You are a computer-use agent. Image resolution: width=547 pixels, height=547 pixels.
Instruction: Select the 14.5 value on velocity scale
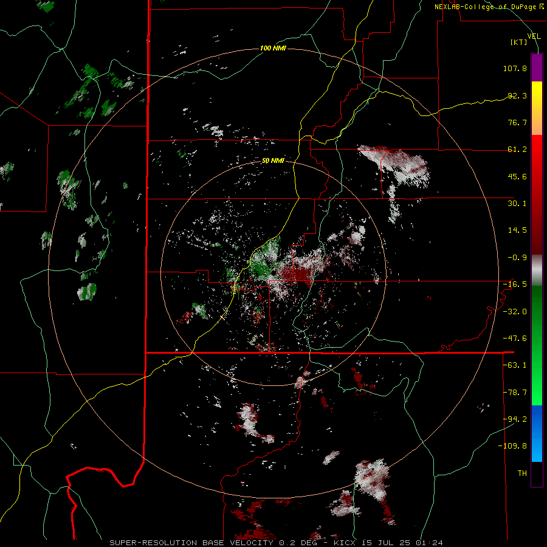[517, 230]
